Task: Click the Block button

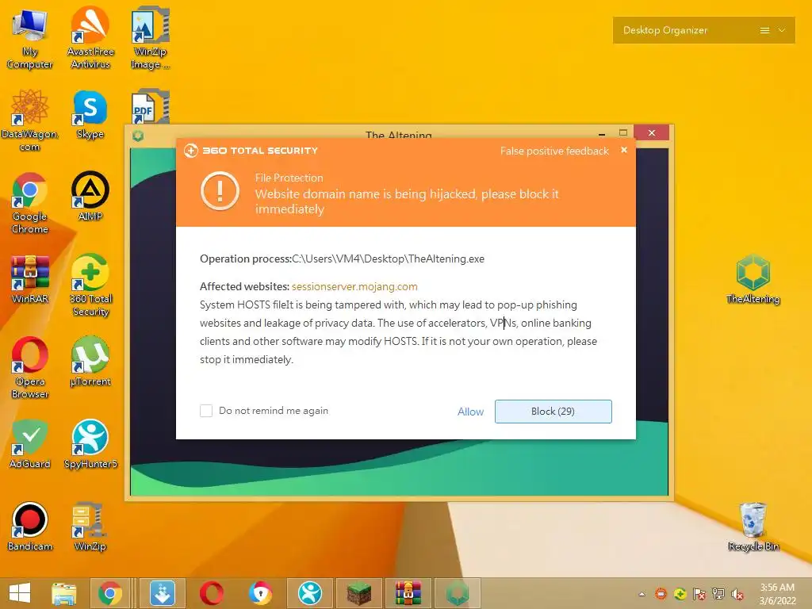Action: [553, 412]
